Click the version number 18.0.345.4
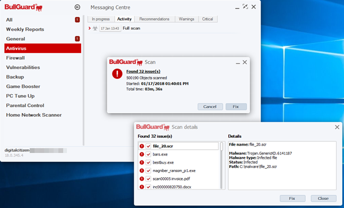 14,156
